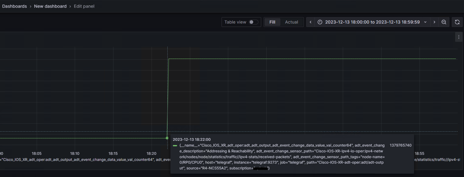Click the green series swatch in tooltip
The image size is (464, 177).
(x=175, y=146)
